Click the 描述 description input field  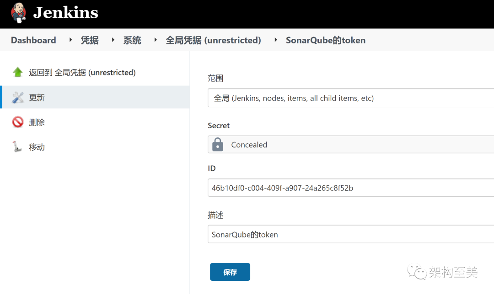point(350,234)
